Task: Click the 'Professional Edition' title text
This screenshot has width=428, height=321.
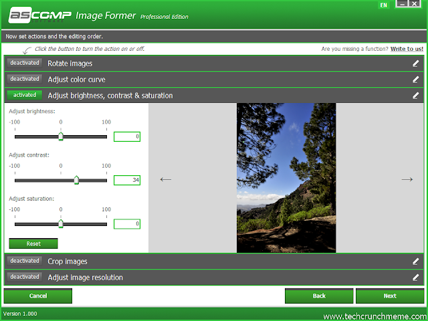Action: (x=165, y=17)
